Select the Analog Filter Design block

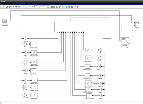pos(125,41)
